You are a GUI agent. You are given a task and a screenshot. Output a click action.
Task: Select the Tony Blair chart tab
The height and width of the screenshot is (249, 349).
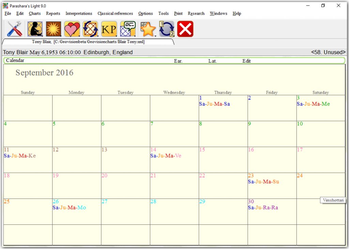point(88,42)
